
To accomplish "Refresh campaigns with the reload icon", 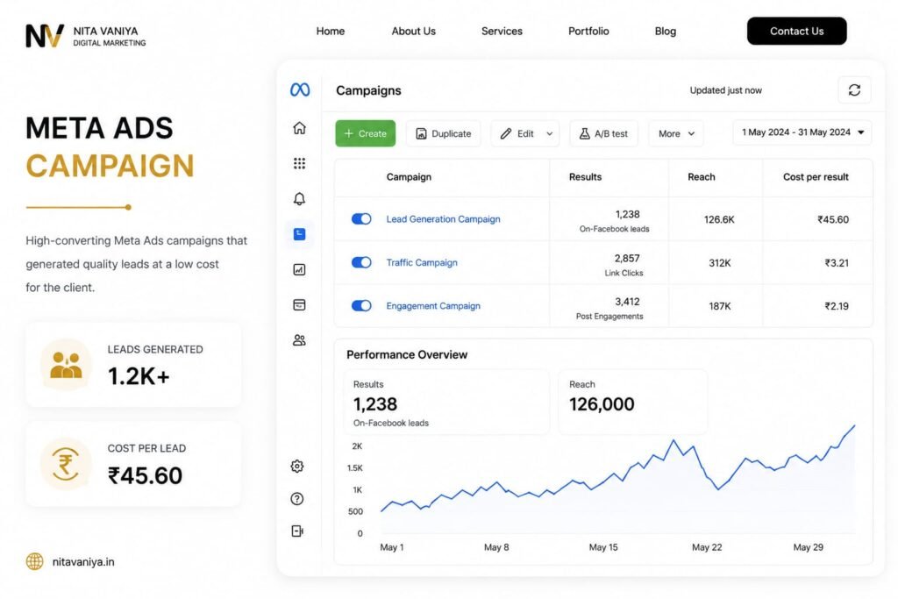I will (854, 90).
